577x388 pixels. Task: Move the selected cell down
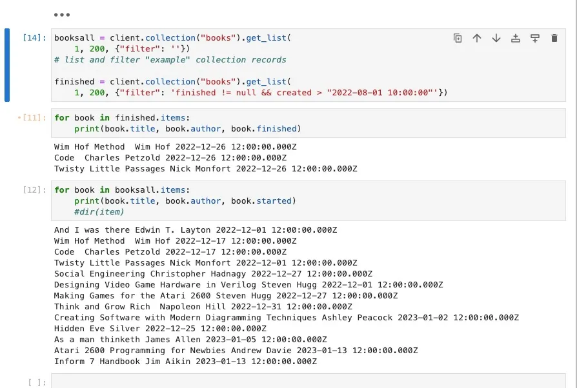(x=496, y=38)
